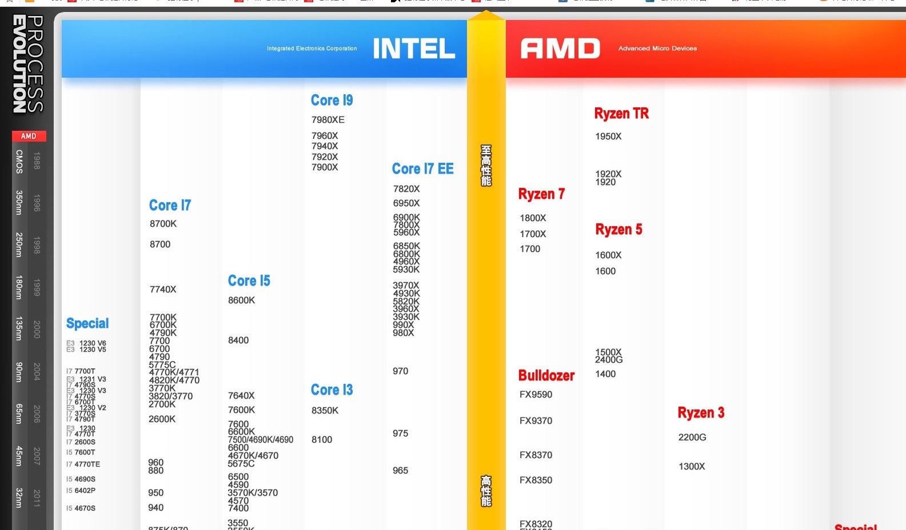Select the 8400 entry under Core I5
This screenshot has height=530, width=906.
click(238, 340)
